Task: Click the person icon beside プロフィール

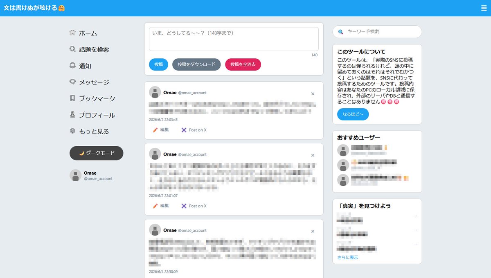Action: 72,115
